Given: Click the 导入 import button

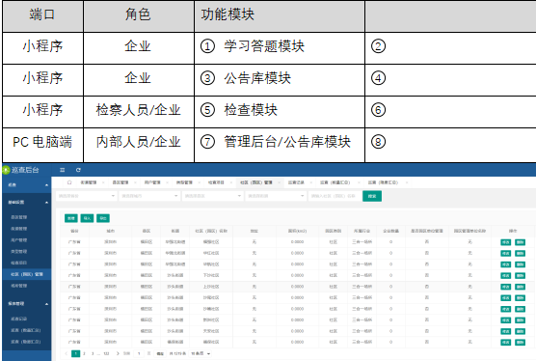Looking at the screenshot, I should (87, 218).
